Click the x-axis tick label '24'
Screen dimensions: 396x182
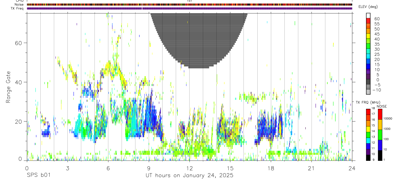(352, 168)
